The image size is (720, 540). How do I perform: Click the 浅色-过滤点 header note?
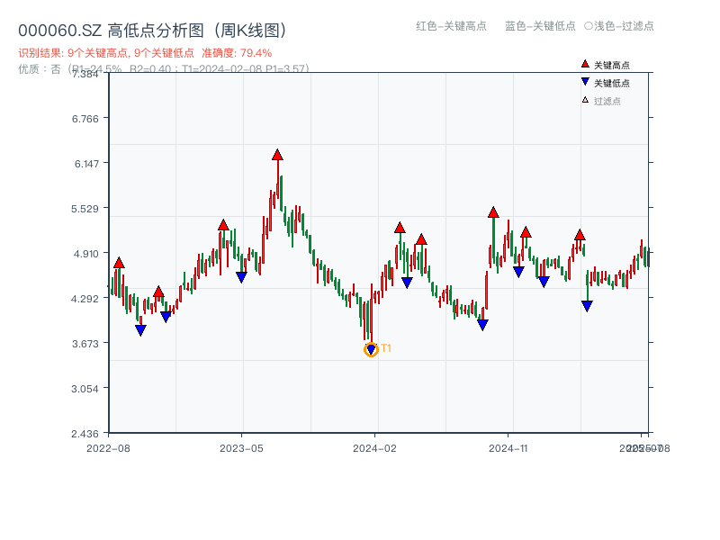tap(624, 26)
